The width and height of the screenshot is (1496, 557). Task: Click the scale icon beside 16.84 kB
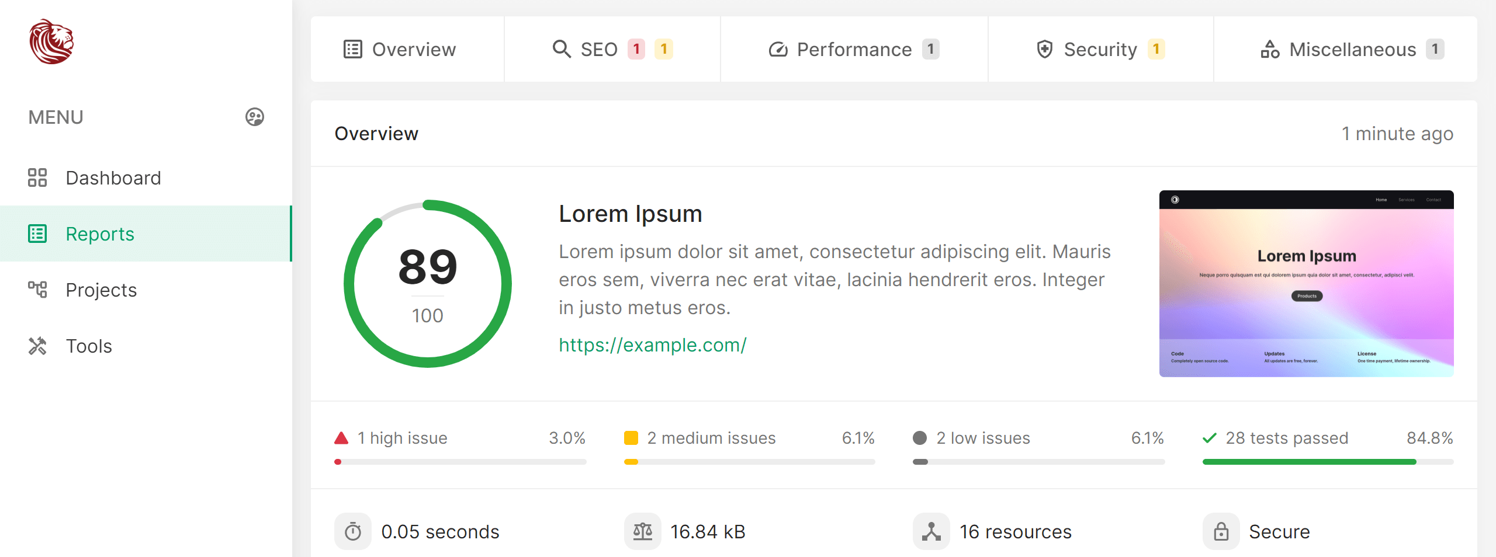(x=643, y=531)
